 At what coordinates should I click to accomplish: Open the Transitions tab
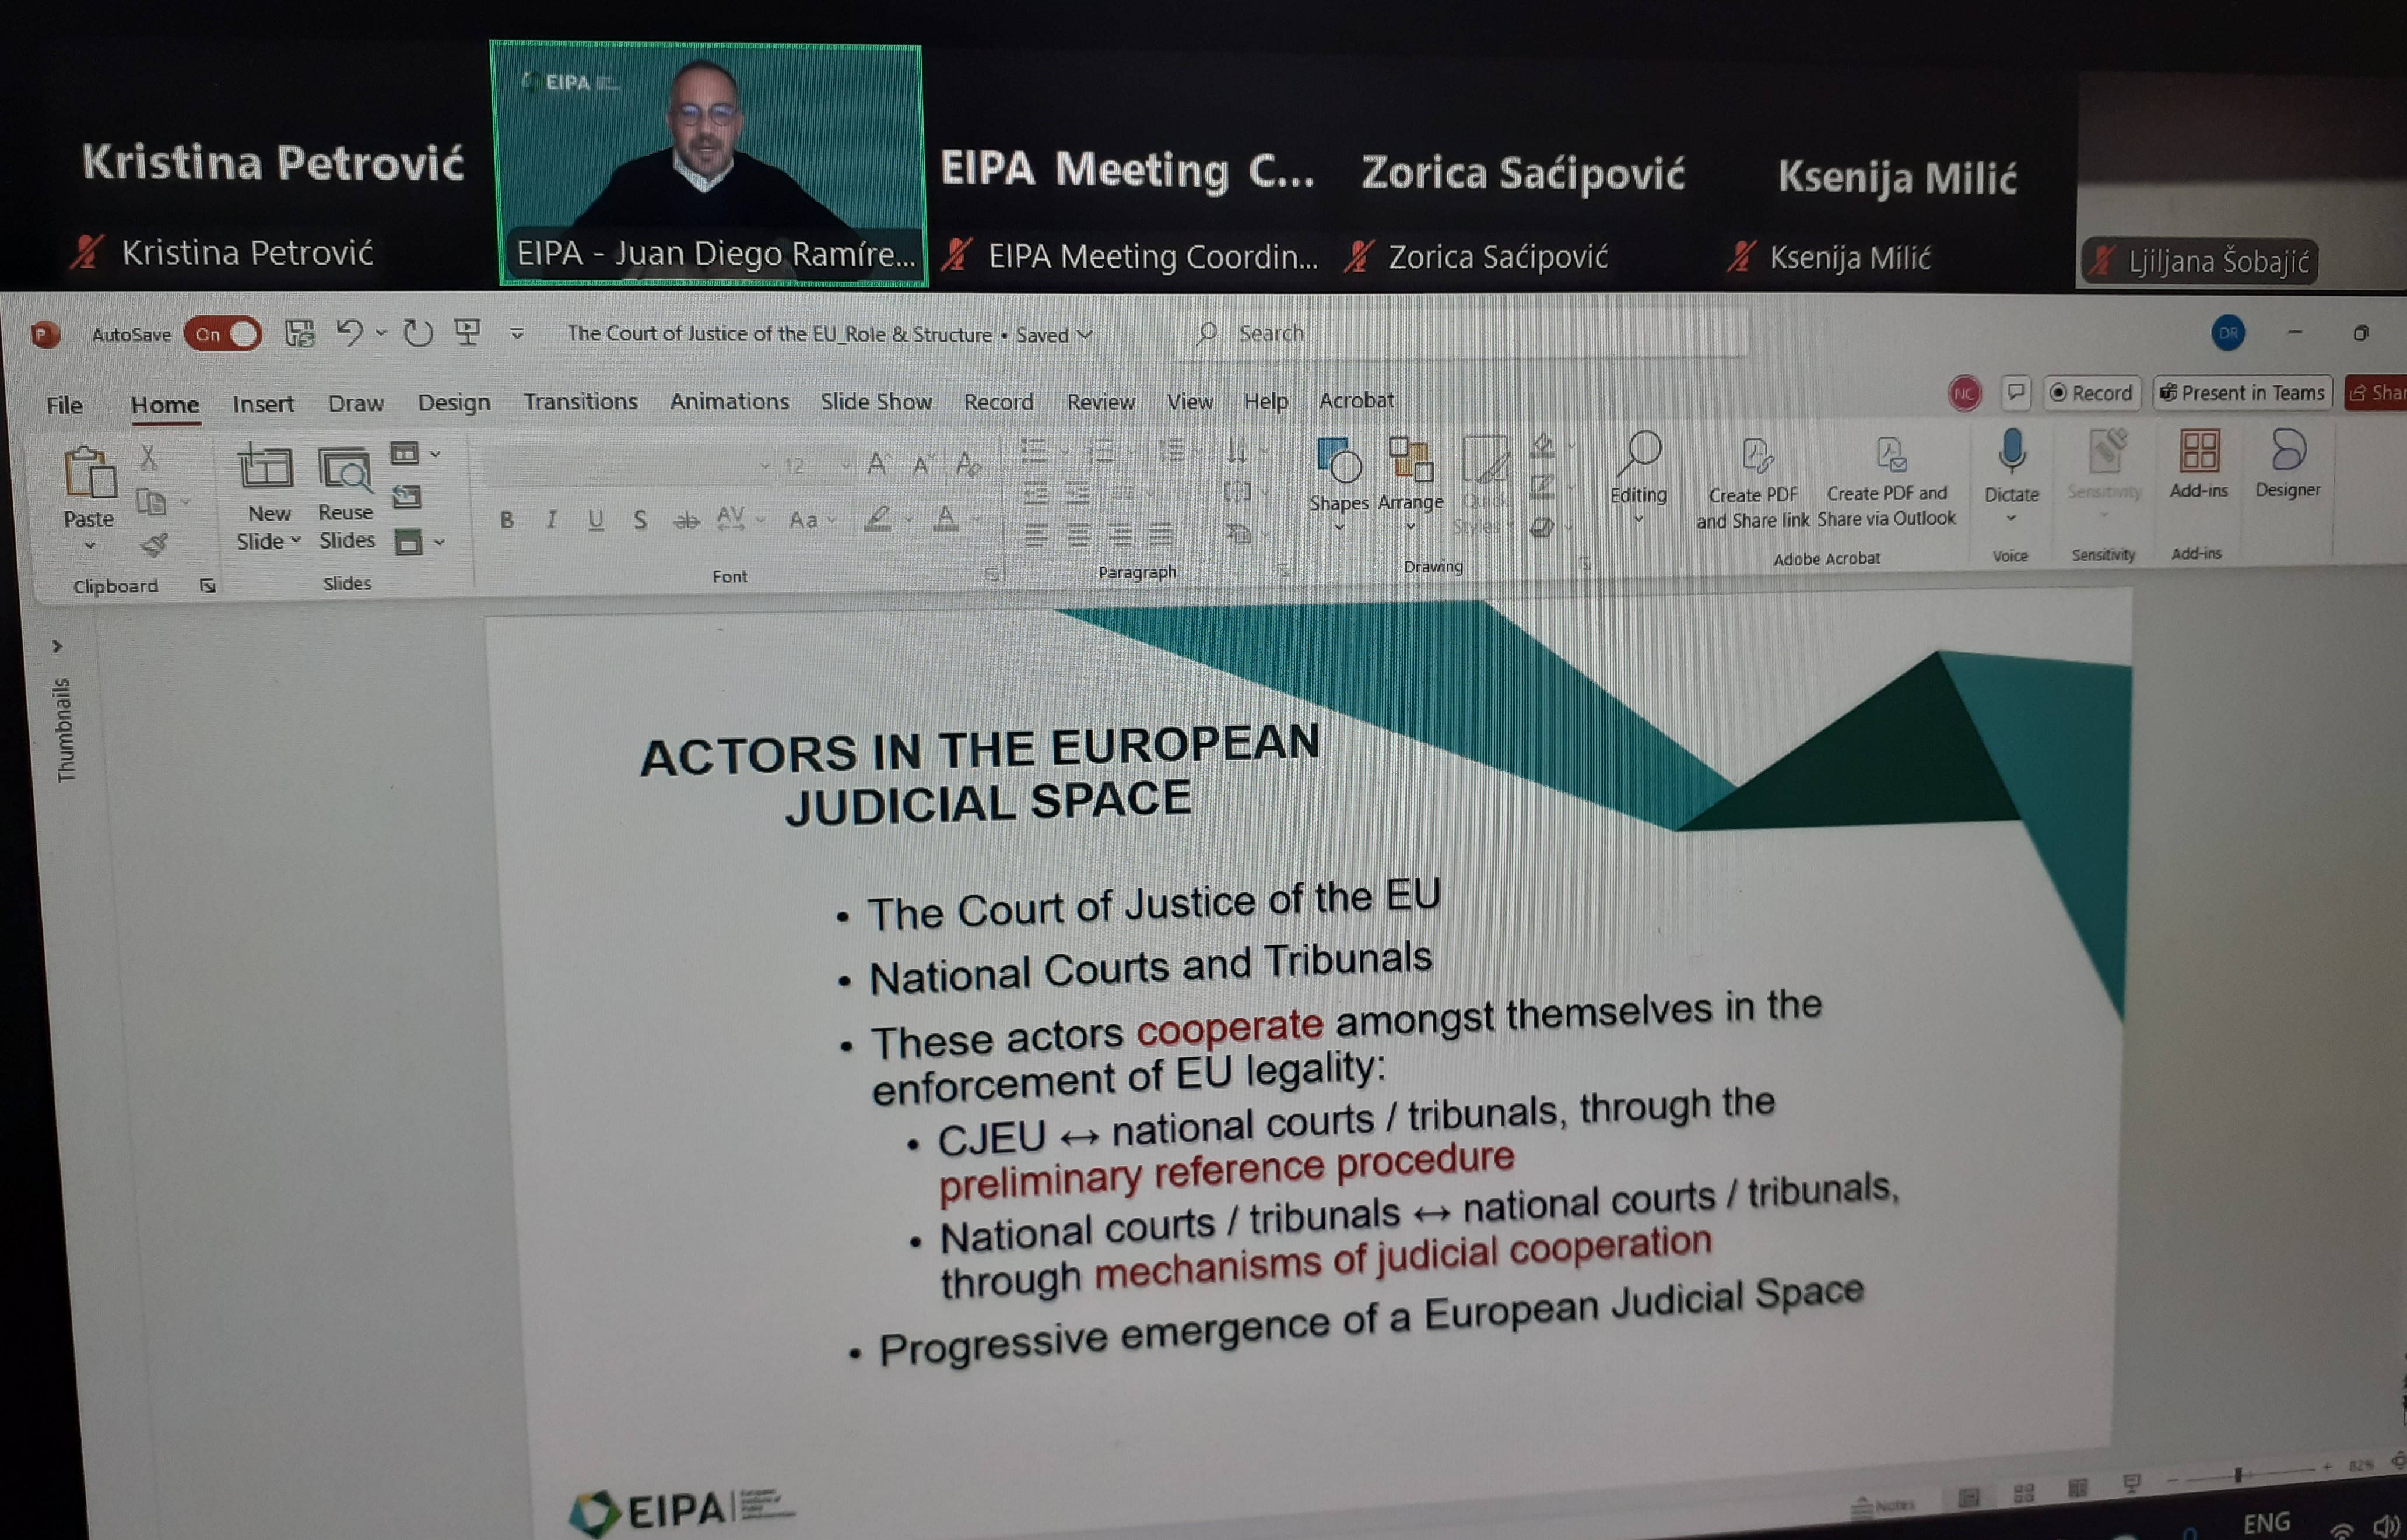pos(580,401)
